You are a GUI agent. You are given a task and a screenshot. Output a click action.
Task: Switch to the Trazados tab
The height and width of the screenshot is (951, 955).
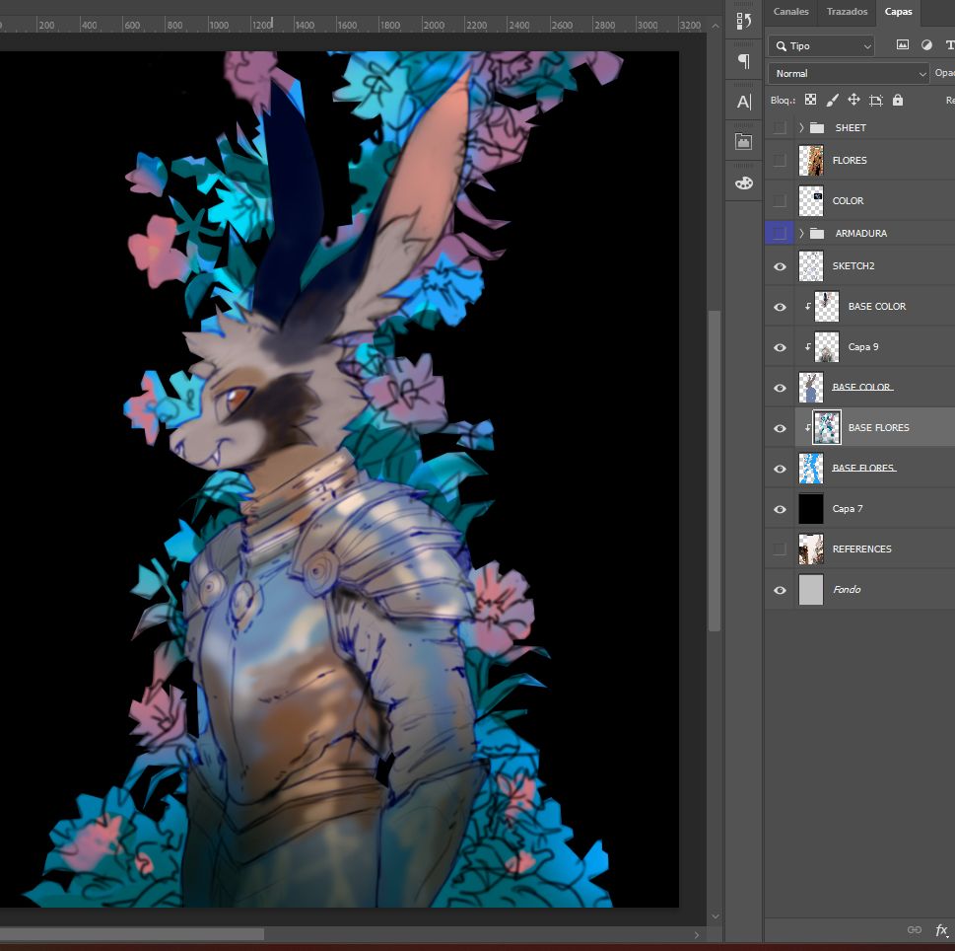[x=847, y=12]
